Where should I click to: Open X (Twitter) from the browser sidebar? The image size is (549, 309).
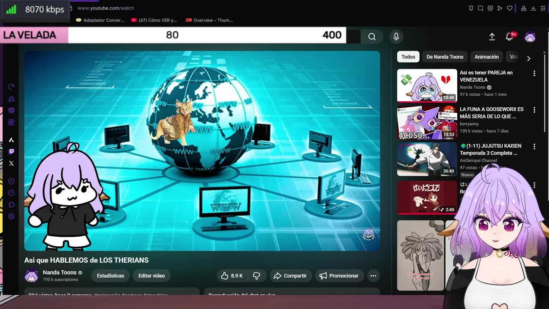point(12,163)
